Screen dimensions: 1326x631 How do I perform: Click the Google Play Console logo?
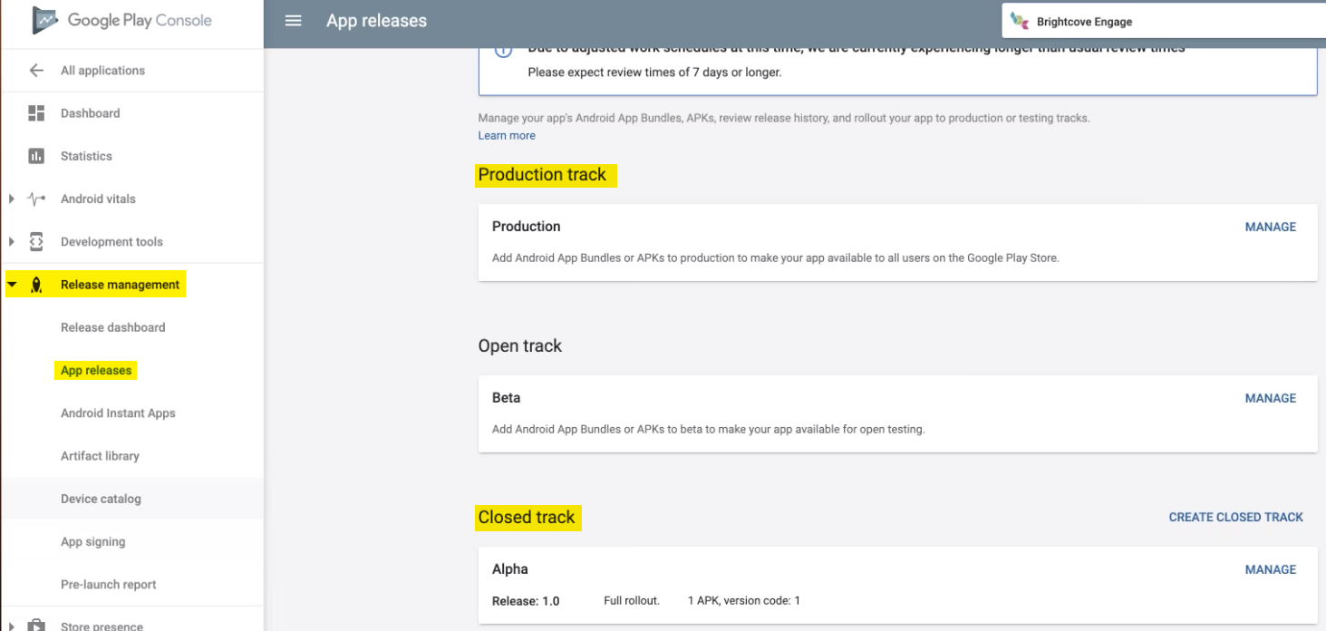[x=122, y=20]
